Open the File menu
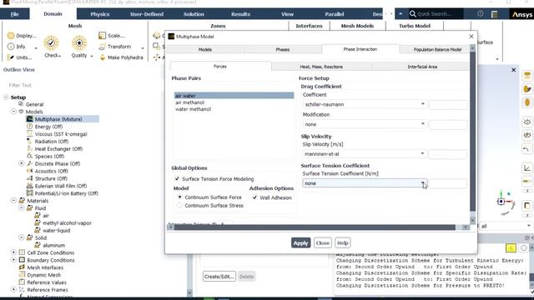The height and width of the screenshot is (300, 534). click(15, 14)
